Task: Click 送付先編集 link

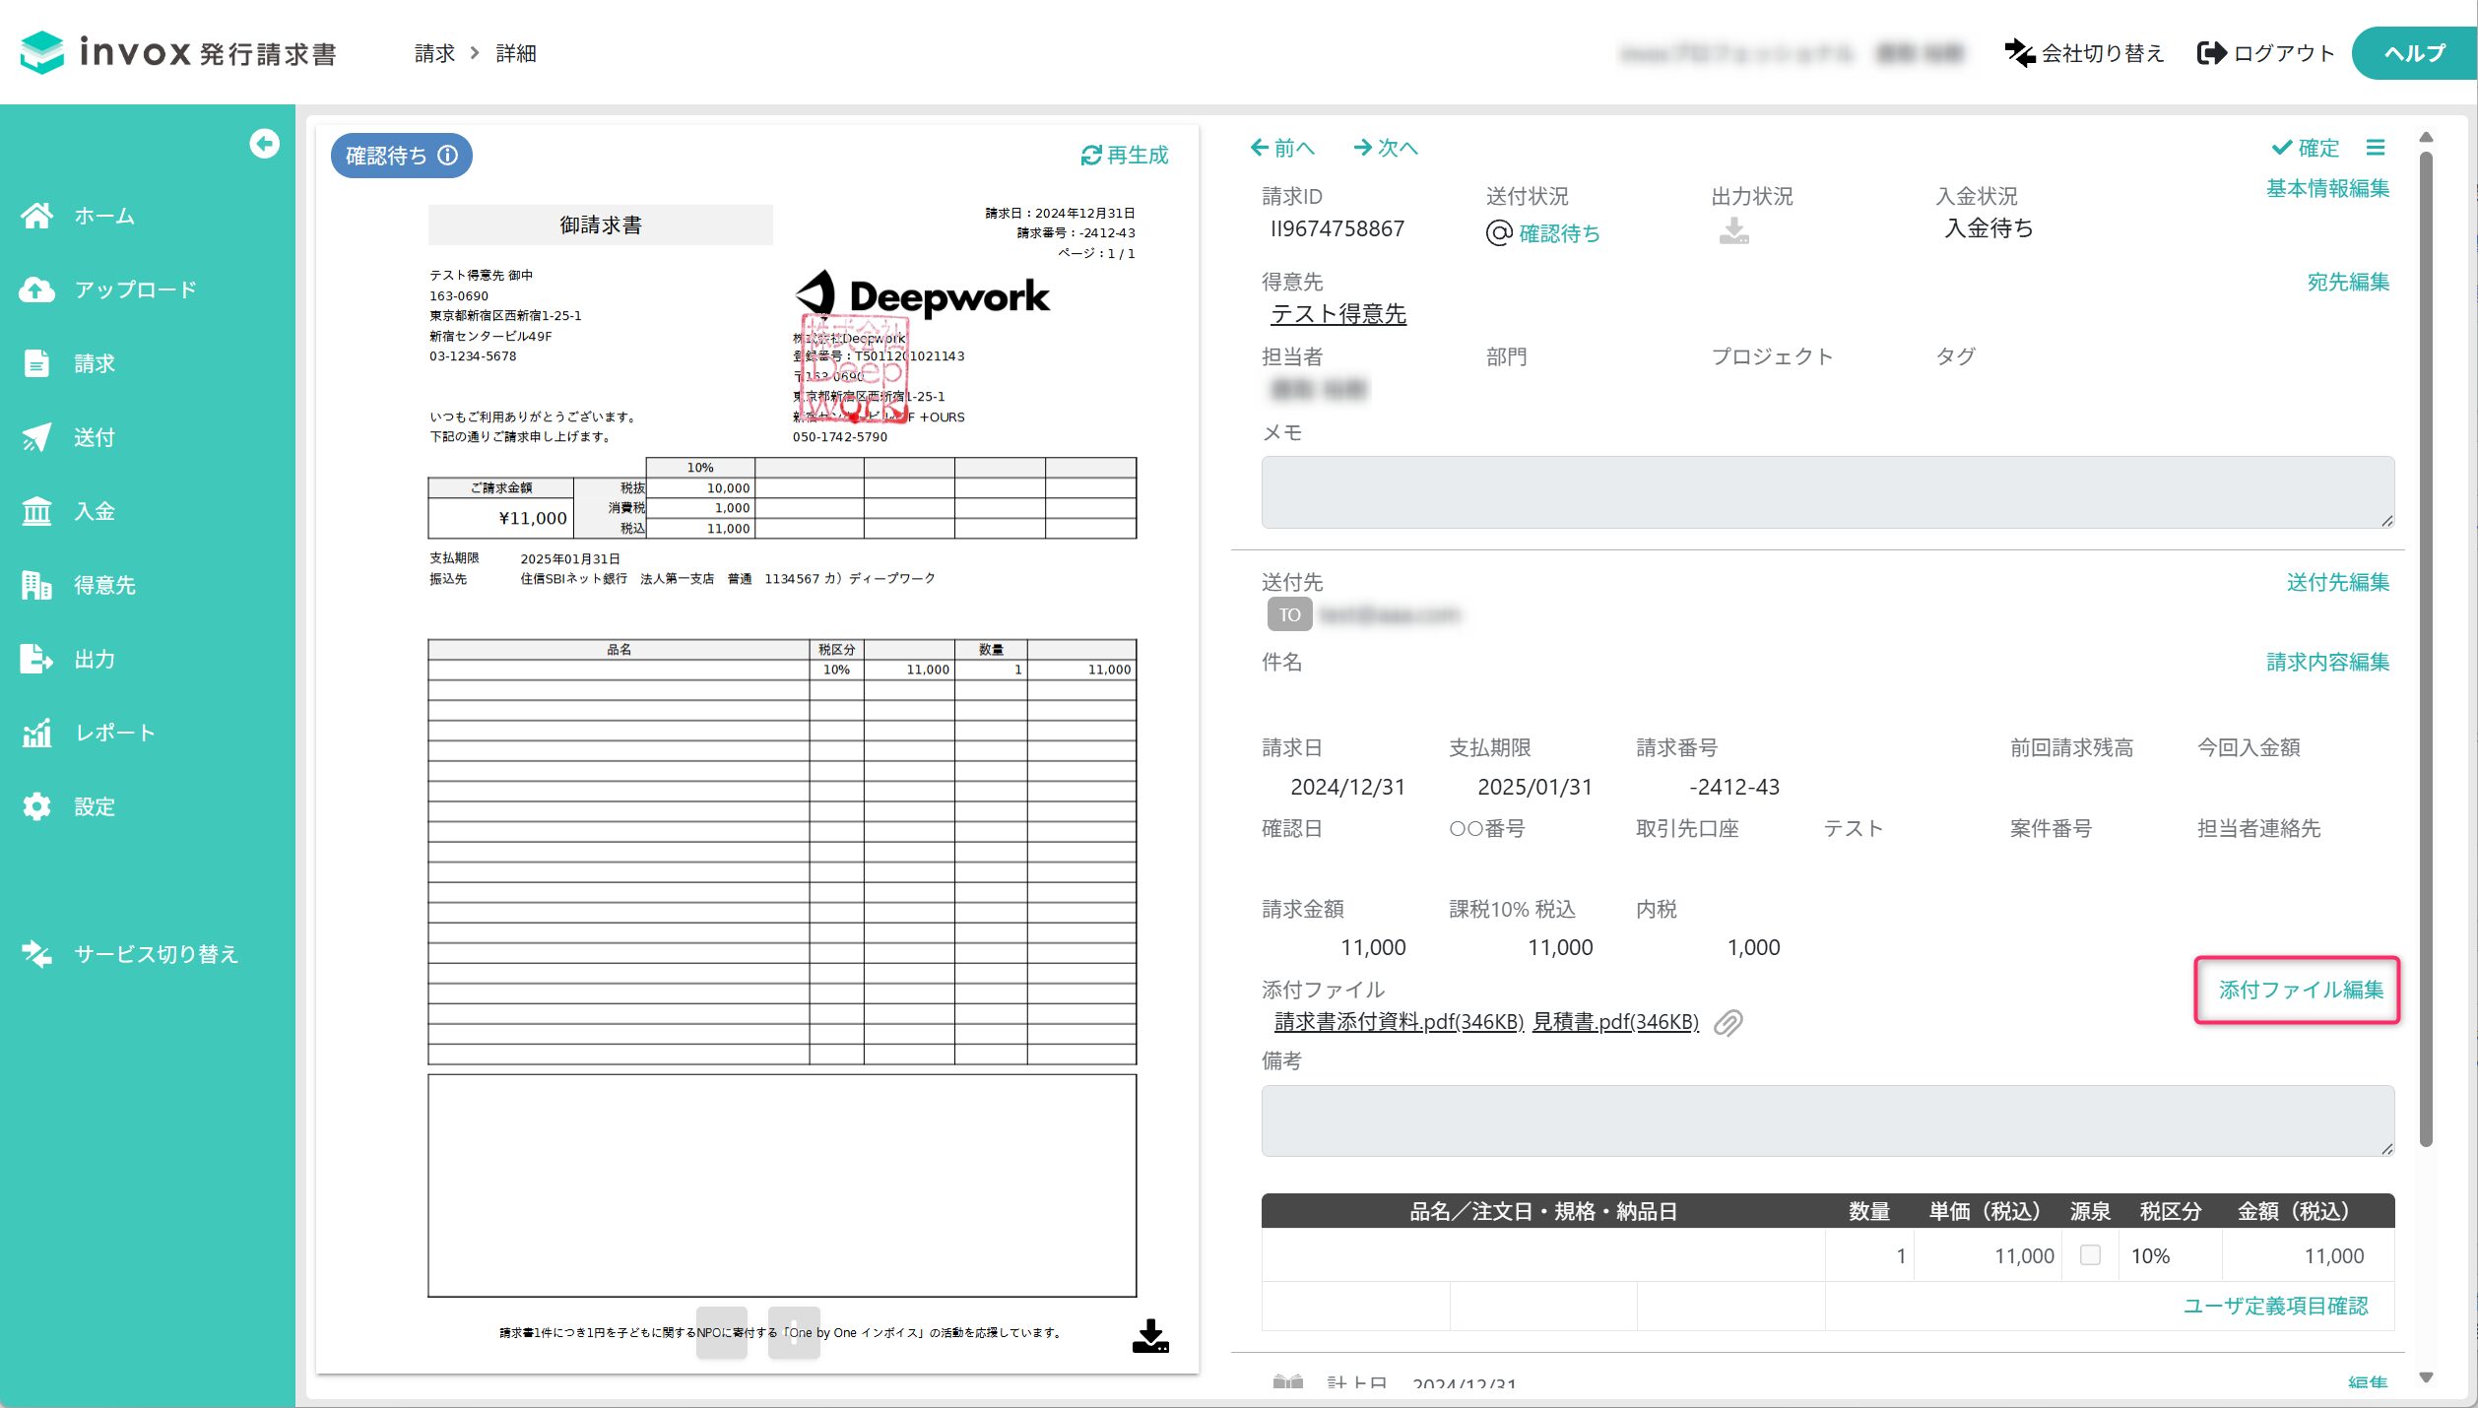Action: (x=2337, y=582)
